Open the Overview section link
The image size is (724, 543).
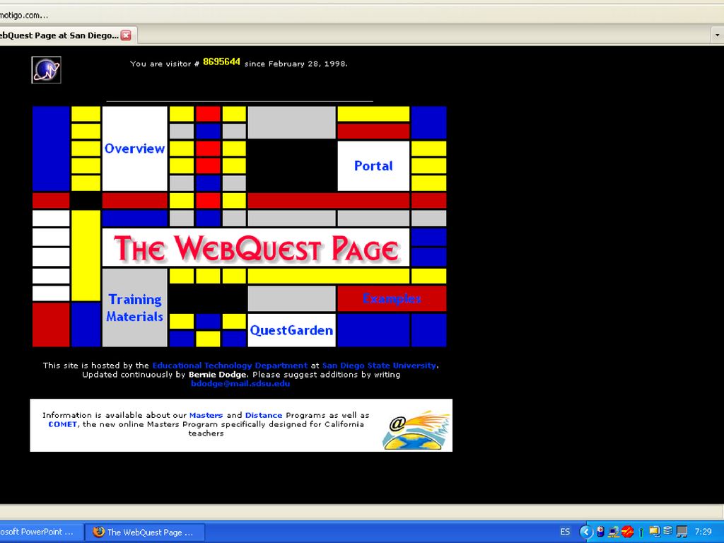134,148
